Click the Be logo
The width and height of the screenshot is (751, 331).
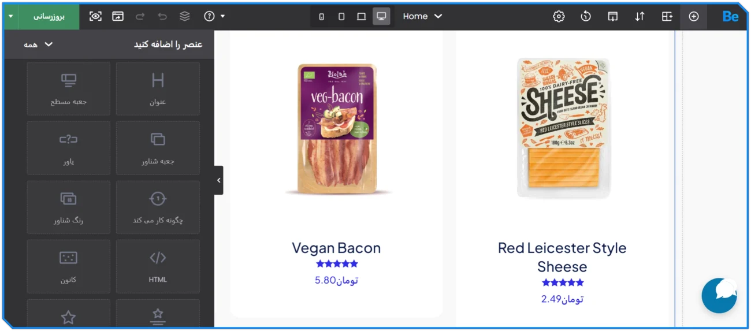click(x=730, y=16)
